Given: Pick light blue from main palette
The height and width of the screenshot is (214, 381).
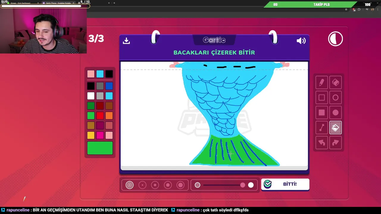Looking at the screenshot, I should [109, 96].
